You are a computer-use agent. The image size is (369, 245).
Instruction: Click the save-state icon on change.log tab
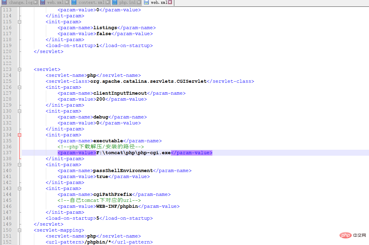click(4, 2)
